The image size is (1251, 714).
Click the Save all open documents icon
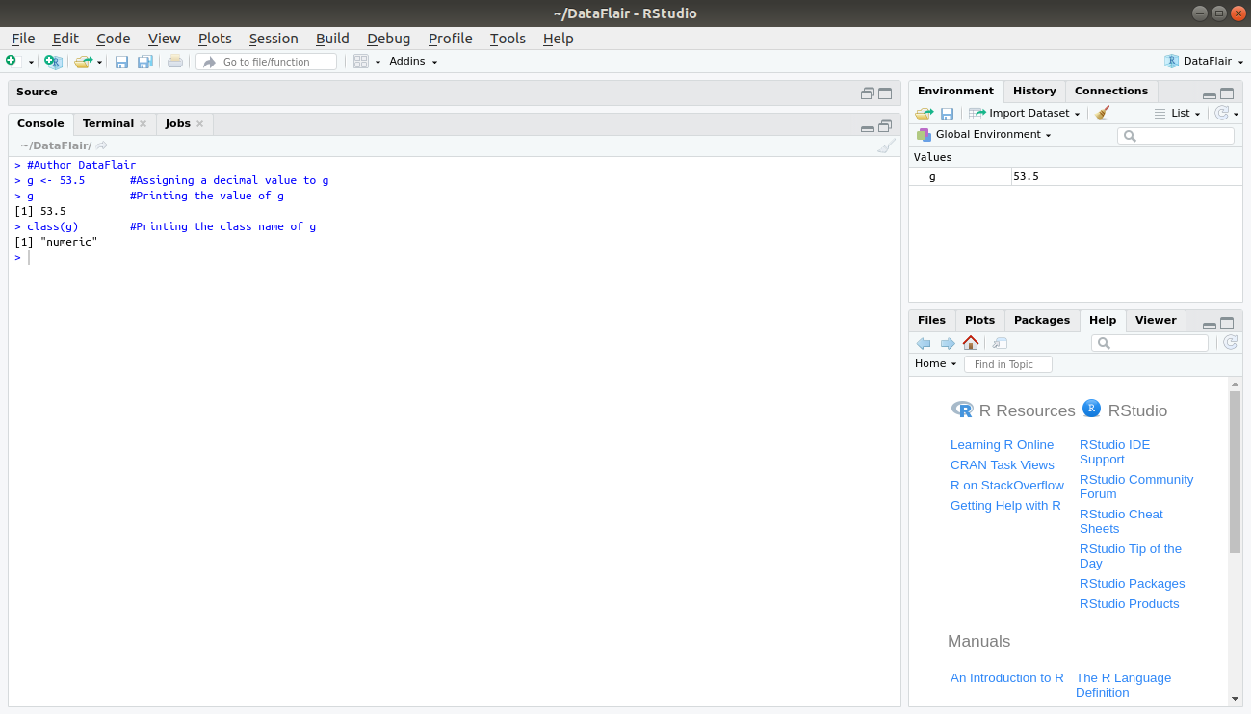pos(144,62)
